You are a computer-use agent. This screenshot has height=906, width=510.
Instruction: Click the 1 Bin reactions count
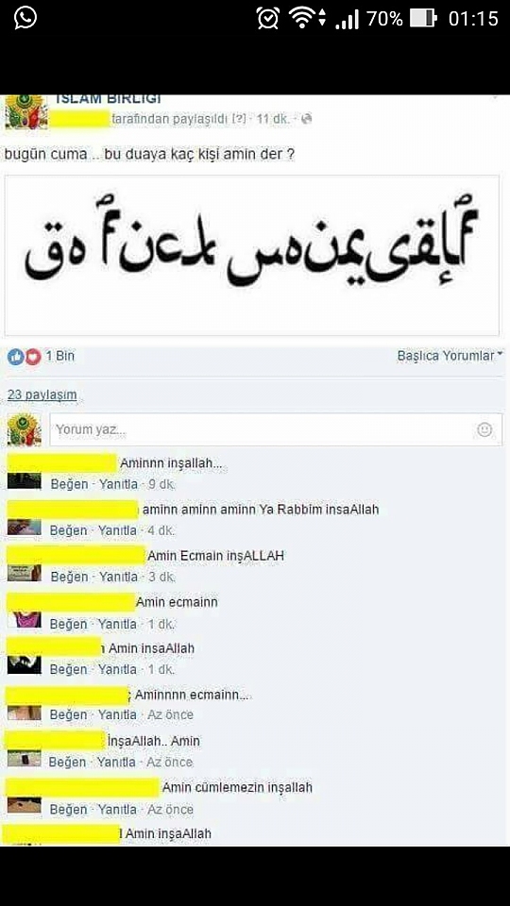tap(60, 356)
